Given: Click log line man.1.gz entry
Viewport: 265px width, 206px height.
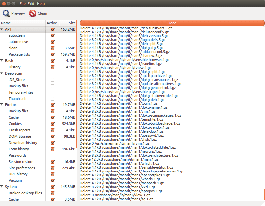Looking at the screenshot, I should click(119, 159).
